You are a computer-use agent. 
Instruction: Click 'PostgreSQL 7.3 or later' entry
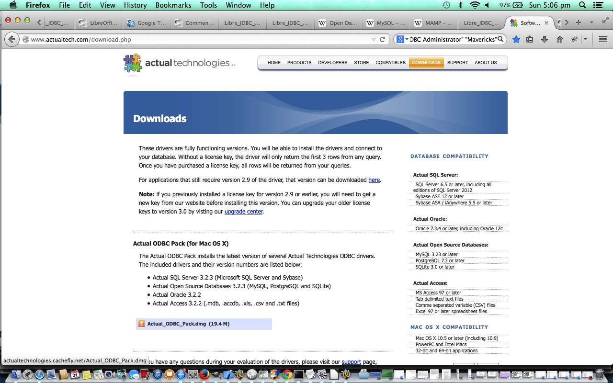coord(440,260)
